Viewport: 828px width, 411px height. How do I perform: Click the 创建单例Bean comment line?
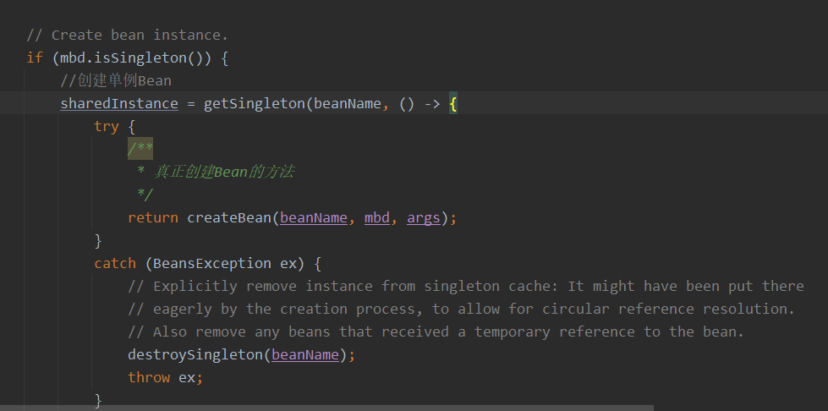[116, 81]
